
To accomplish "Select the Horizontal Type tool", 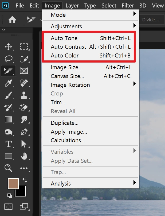I will (x=9, y=144).
